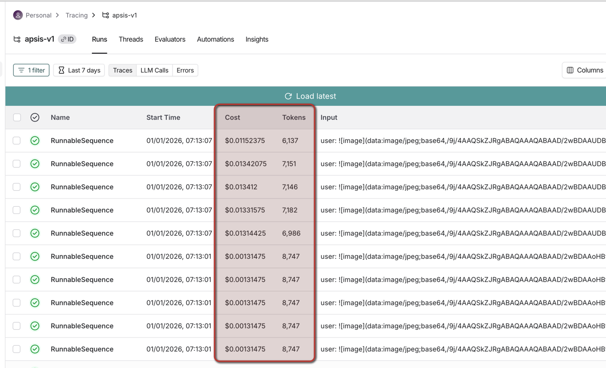606x368 pixels.
Task: Open the Last 7 days time range picker
Action: tap(78, 70)
